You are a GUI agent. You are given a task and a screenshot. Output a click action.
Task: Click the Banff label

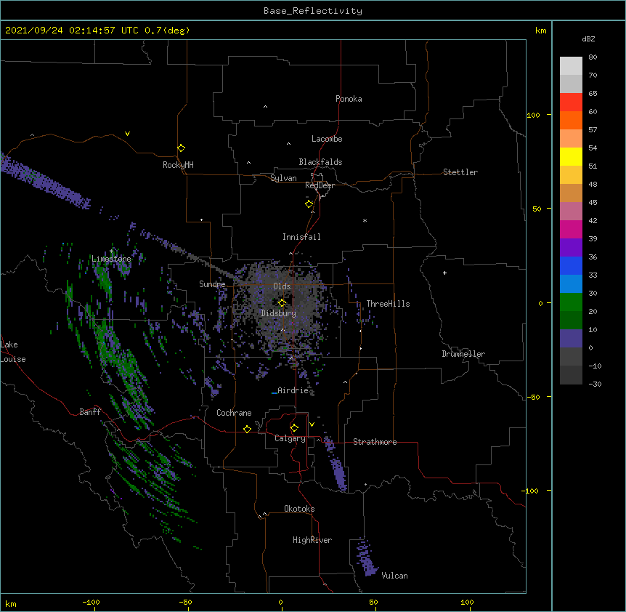[x=90, y=412]
